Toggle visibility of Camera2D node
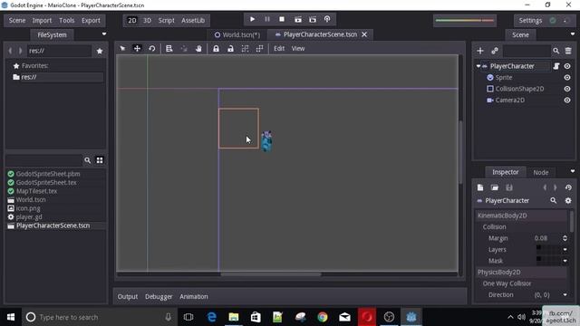This screenshot has height=326, width=580. 567,101
